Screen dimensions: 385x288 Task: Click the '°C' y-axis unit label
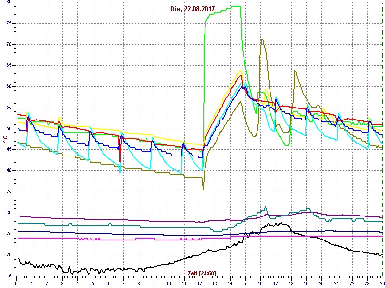point(5,140)
